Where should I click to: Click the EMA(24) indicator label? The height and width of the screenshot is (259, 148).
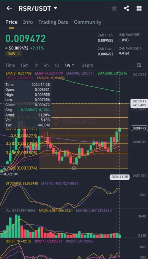pyautogui.click(x=51, y=78)
